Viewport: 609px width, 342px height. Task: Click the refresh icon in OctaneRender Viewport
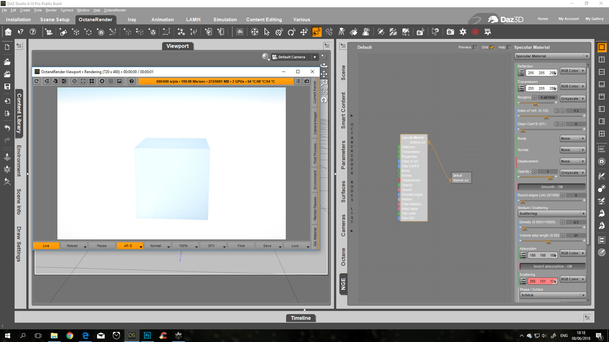click(37, 81)
